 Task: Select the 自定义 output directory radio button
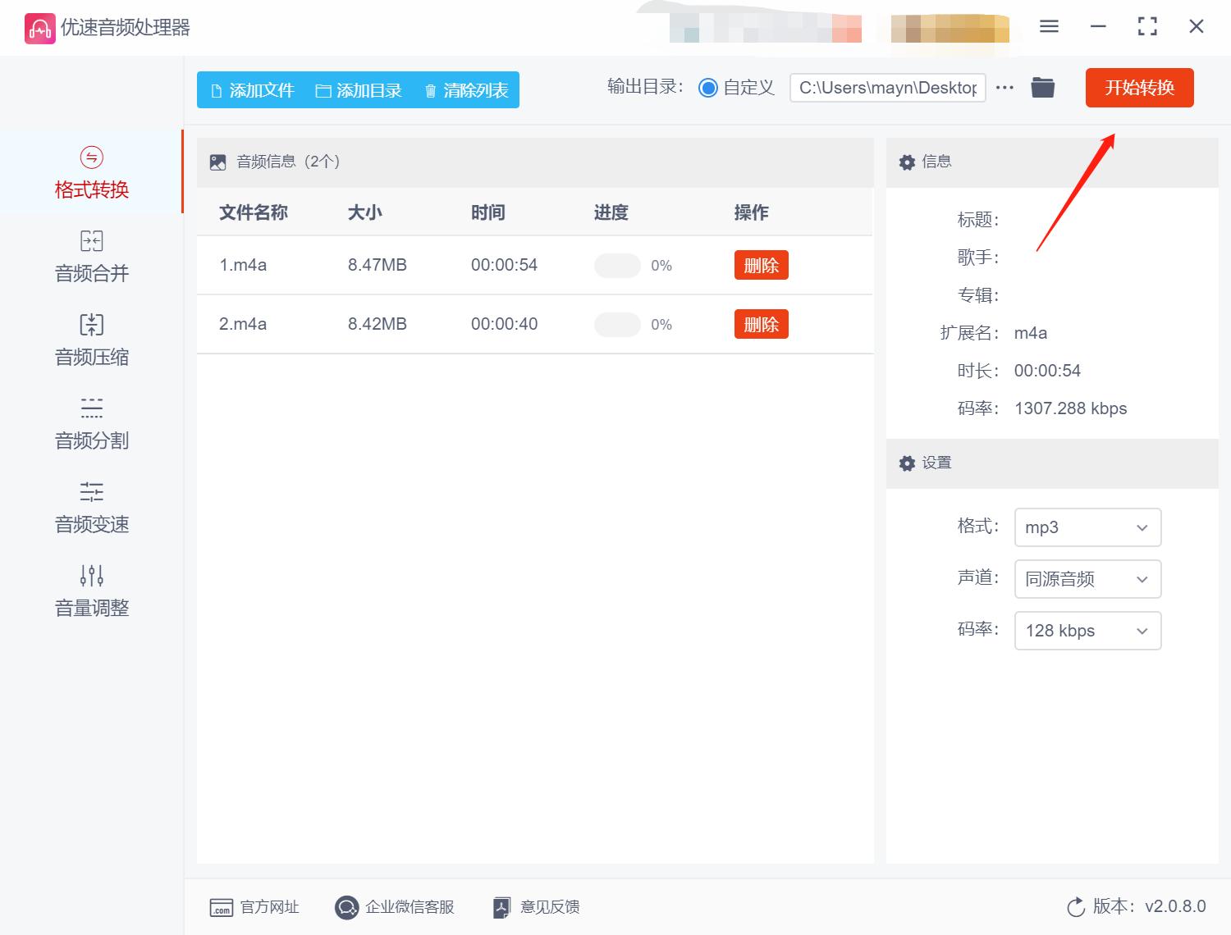(707, 87)
